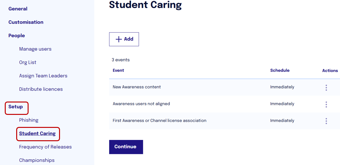The image size is (340, 165).
Task: Click the Continue button
Action: (x=126, y=147)
